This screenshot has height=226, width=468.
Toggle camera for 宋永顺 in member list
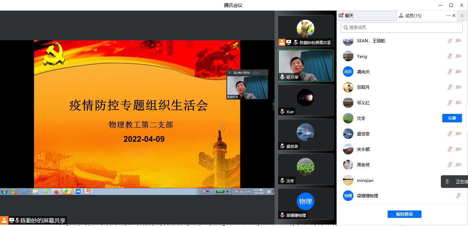[458, 149]
